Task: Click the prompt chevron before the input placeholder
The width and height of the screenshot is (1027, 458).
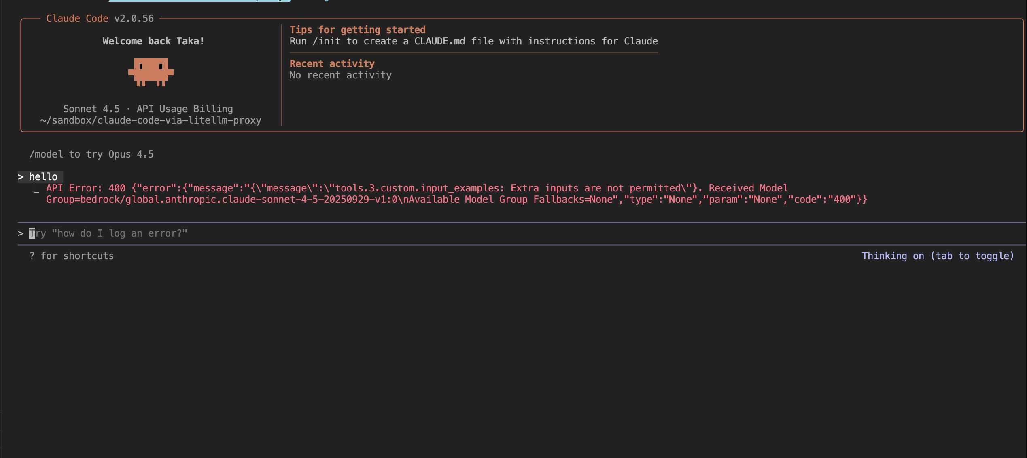Action: point(21,233)
